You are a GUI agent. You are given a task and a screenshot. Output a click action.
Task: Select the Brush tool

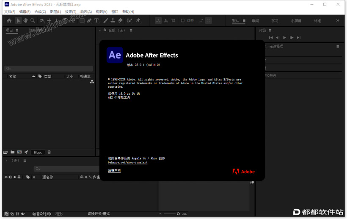106,21
